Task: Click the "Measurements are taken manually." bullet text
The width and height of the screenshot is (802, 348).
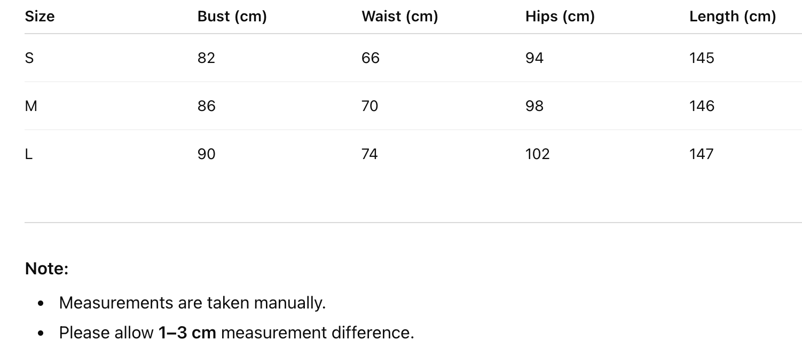Action: coord(192,303)
